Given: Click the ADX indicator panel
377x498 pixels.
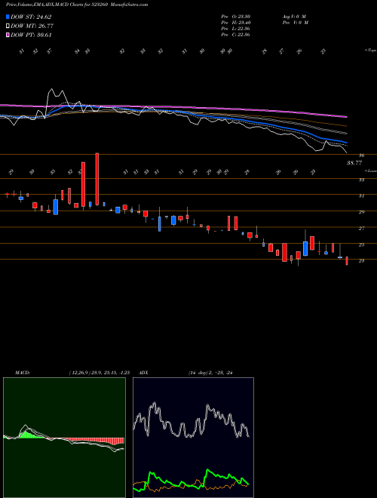Looking at the screenshot, I should point(193,438).
